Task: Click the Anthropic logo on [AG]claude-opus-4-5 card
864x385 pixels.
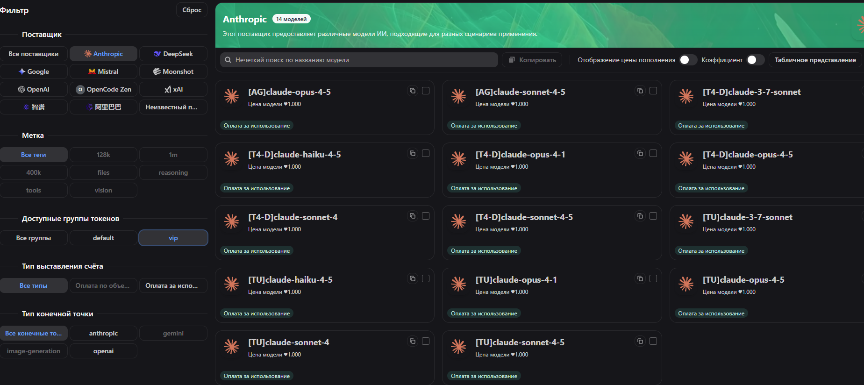Action: 231,96
